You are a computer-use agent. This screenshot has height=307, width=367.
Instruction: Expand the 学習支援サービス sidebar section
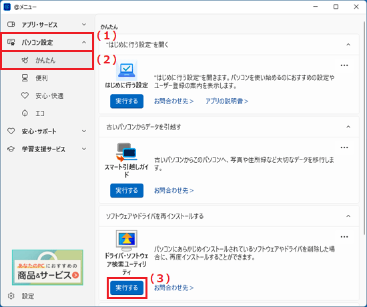click(47, 149)
